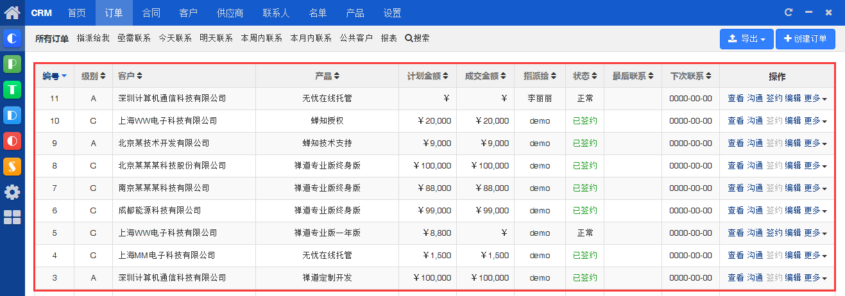Open the orange S app icon
This screenshot has height=296, width=845.
tap(12, 167)
